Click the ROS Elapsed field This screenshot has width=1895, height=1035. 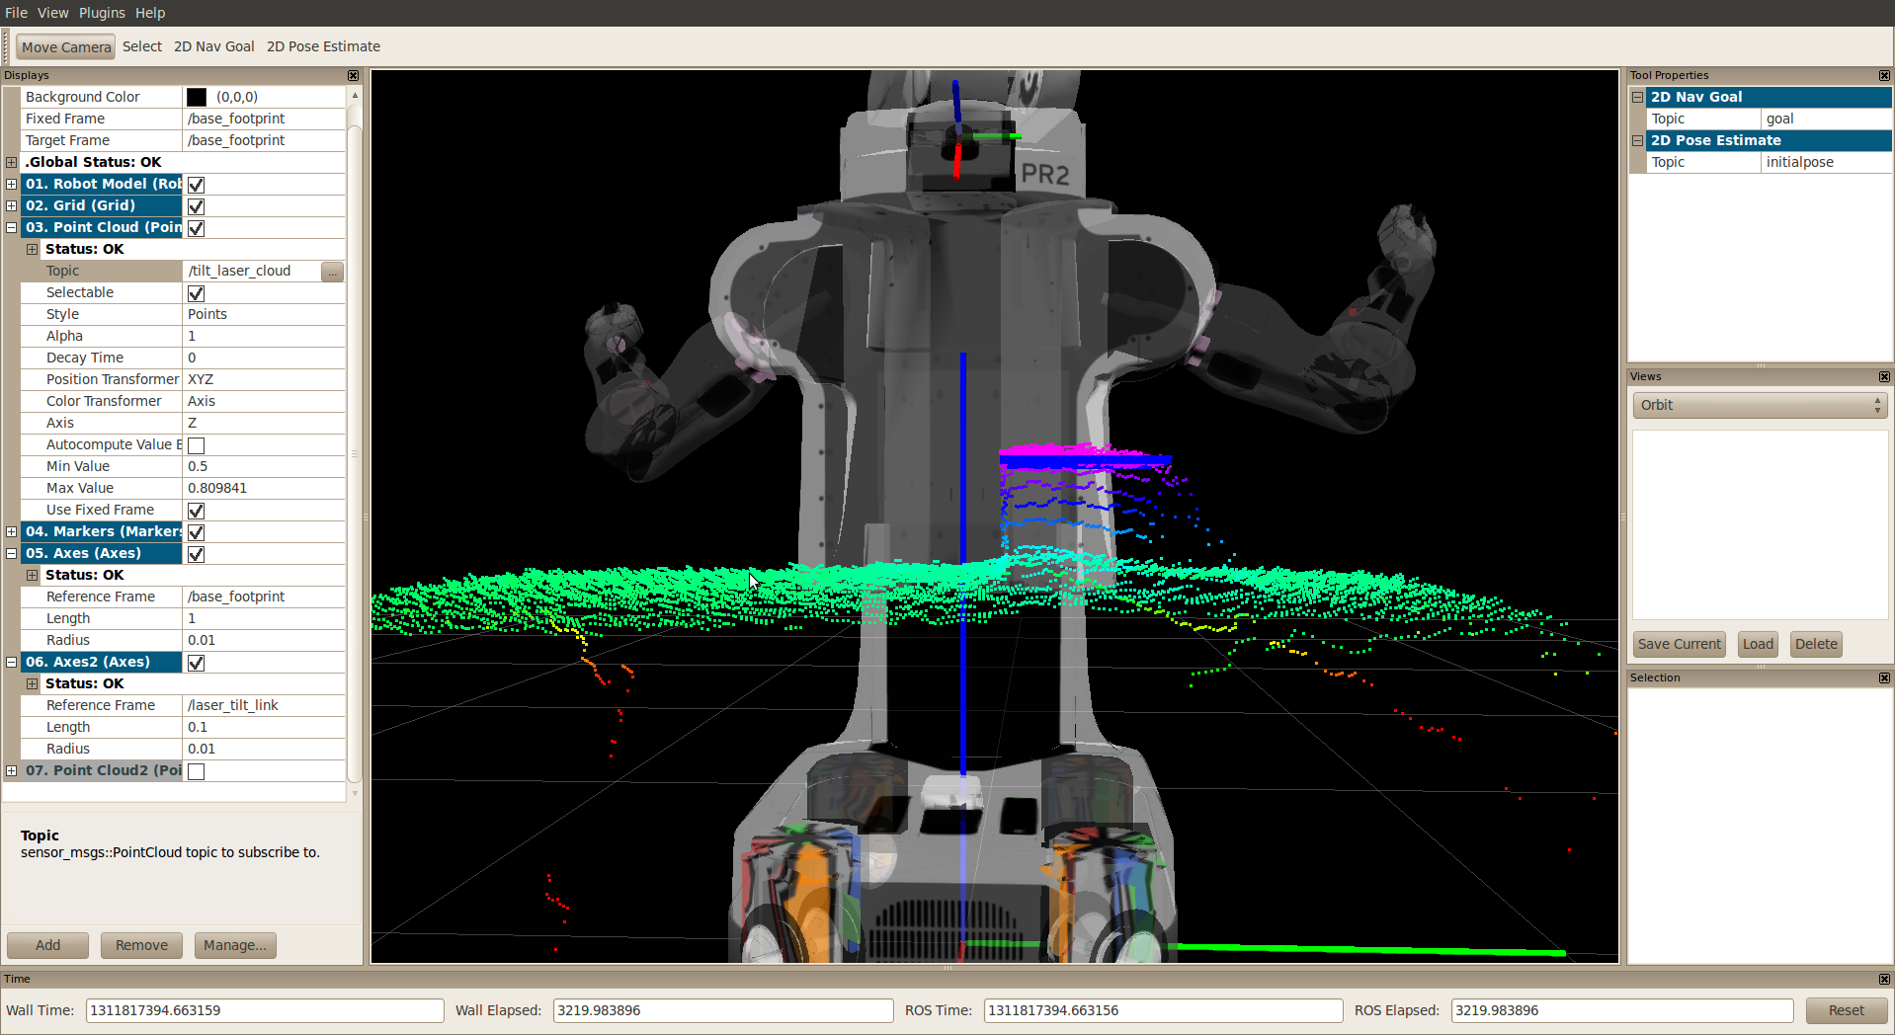pyautogui.click(x=1621, y=1010)
